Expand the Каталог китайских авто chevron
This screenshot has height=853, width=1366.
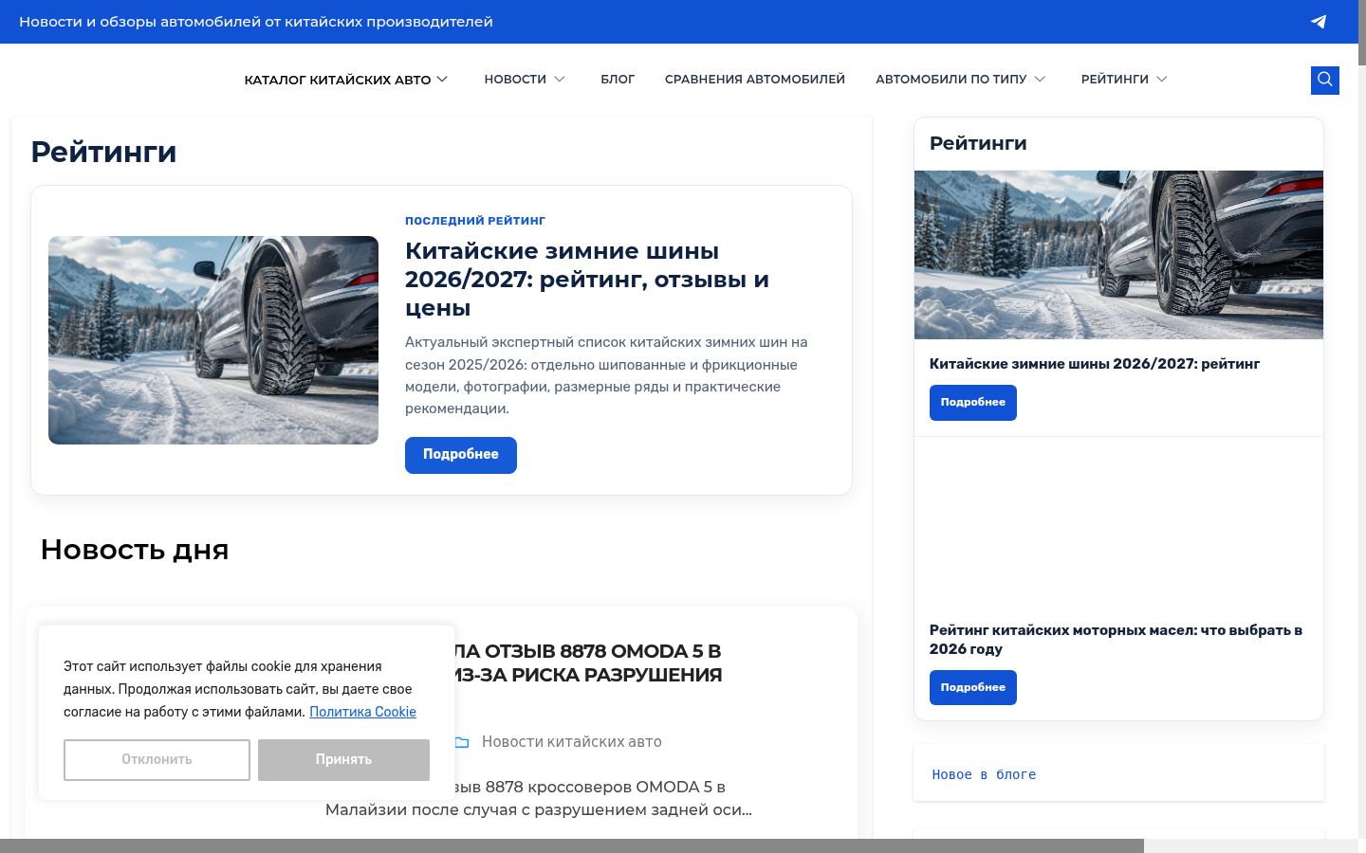(x=442, y=80)
